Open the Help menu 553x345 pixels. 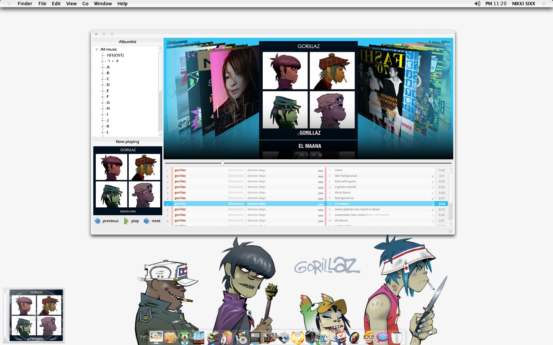[122, 4]
